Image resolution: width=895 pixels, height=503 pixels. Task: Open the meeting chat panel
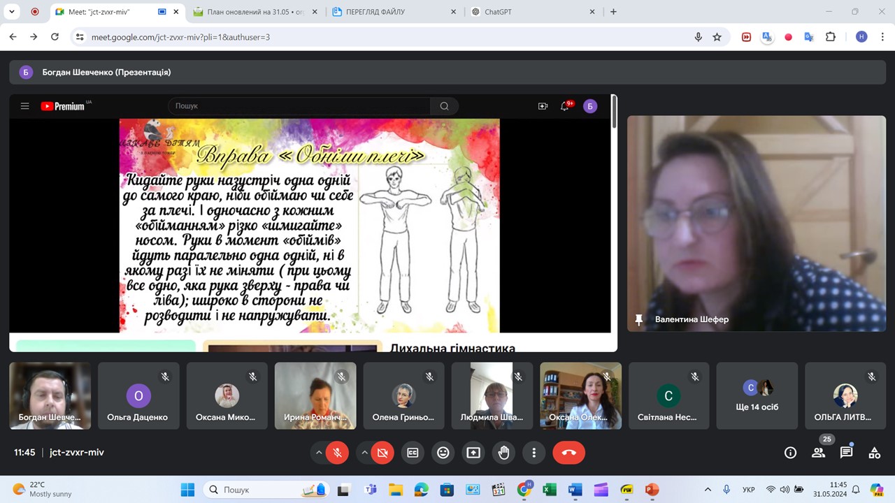[x=846, y=453]
